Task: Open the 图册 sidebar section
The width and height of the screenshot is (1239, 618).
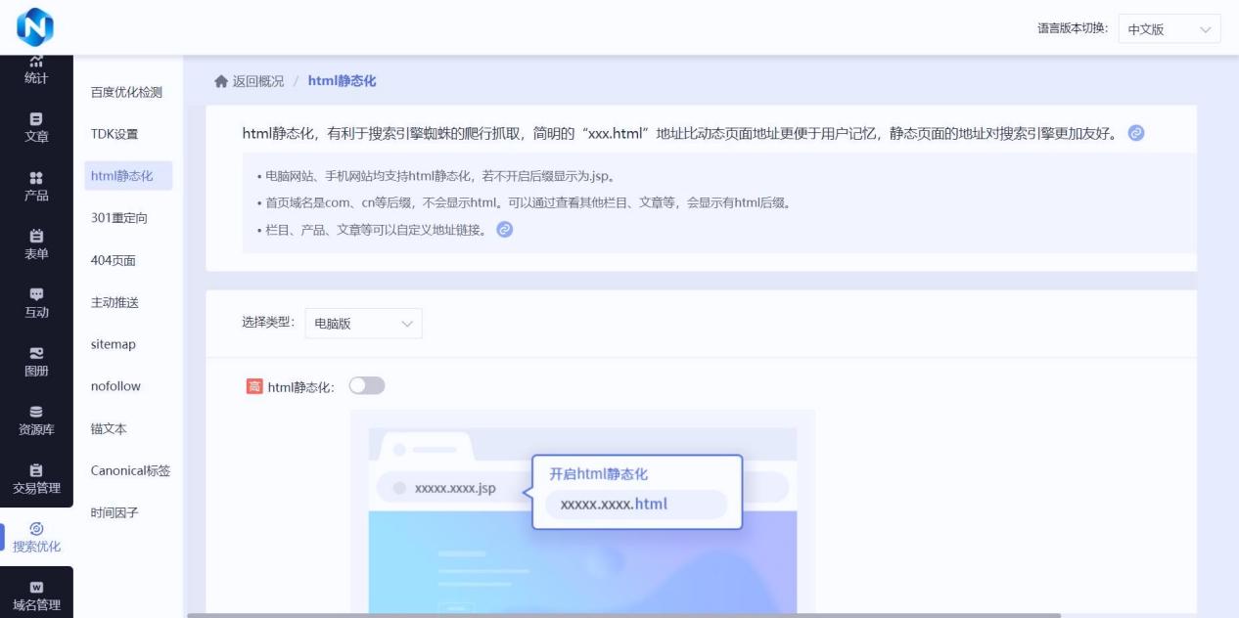Action: point(36,362)
